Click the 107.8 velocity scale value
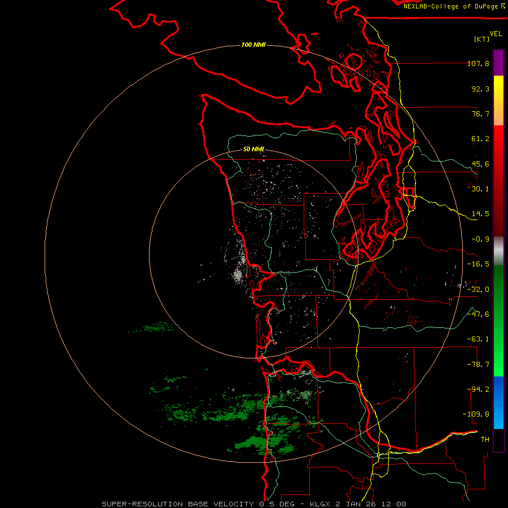 [x=478, y=63]
